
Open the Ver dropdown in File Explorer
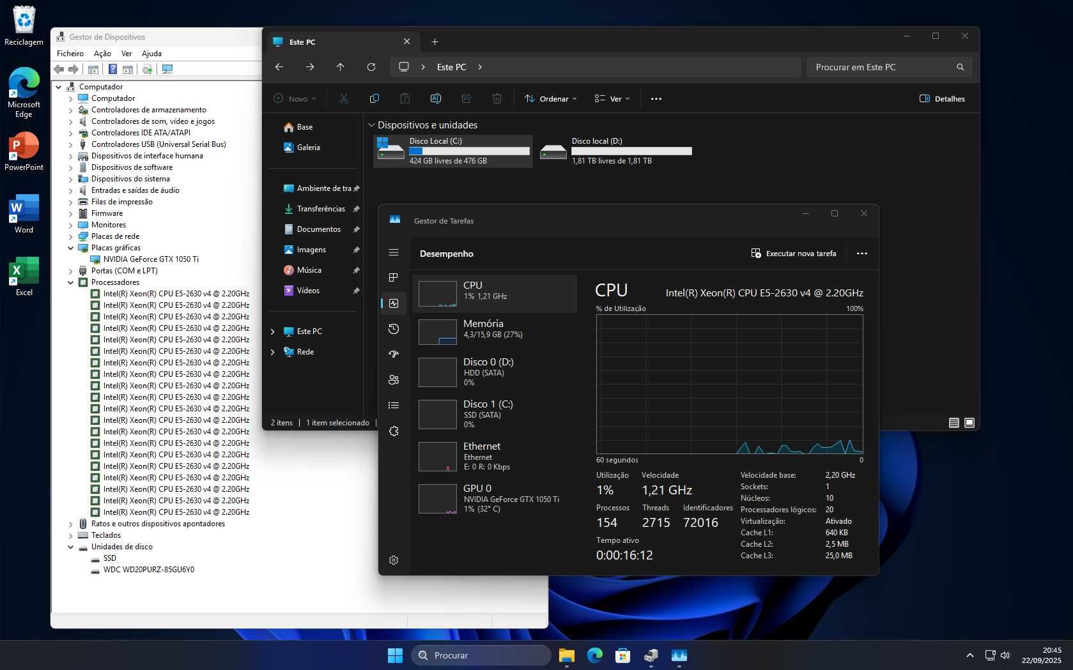612,99
